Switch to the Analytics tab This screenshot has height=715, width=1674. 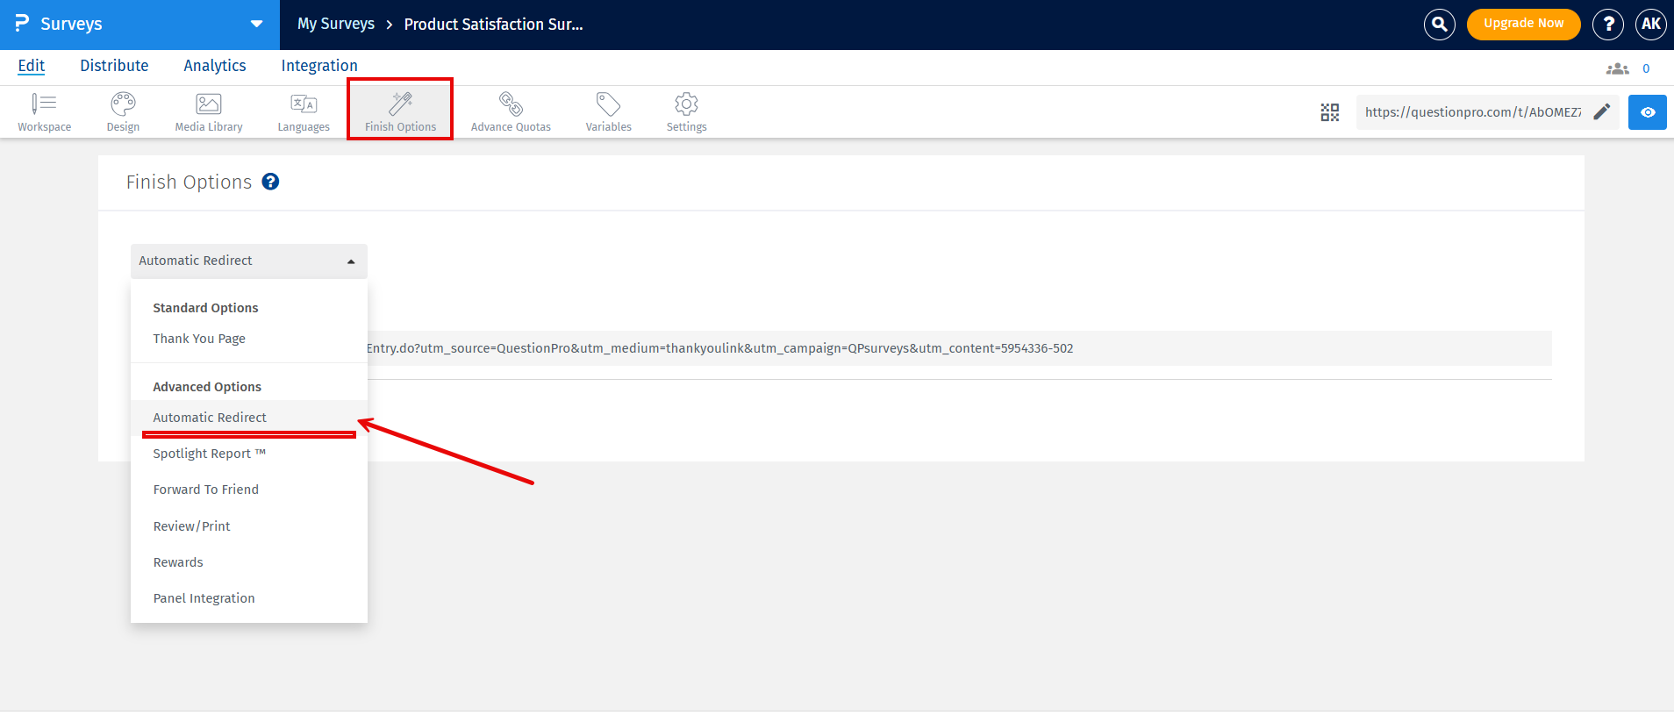215,66
